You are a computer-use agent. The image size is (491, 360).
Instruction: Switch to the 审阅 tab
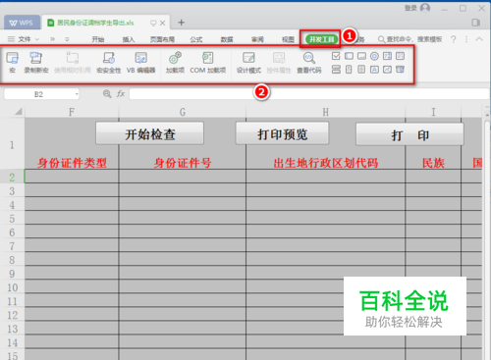pos(257,39)
